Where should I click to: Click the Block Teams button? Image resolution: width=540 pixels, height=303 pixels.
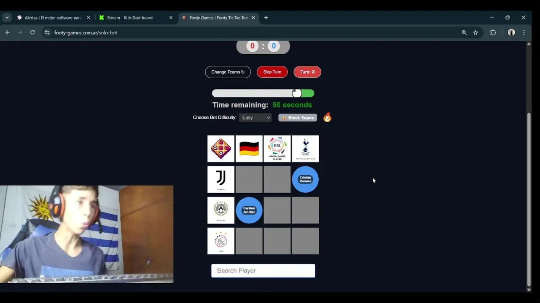pos(298,118)
